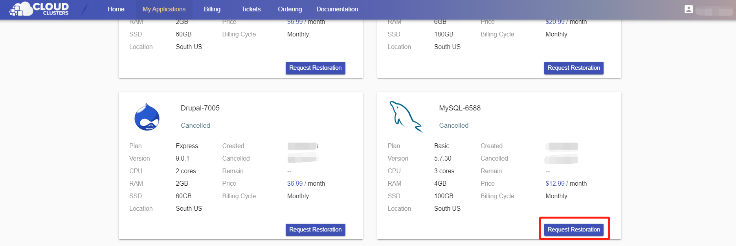The image size is (736, 246).
Task: Click the 100GB SSD value
Action: (x=444, y=196)
